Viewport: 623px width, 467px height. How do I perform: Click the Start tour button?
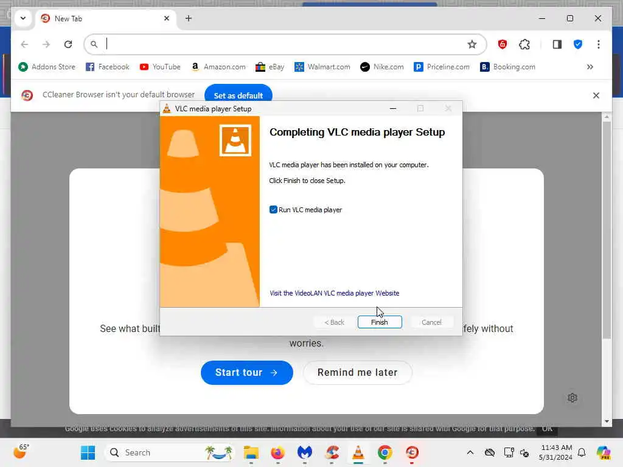pyautogui.click(x=247, y=373)
